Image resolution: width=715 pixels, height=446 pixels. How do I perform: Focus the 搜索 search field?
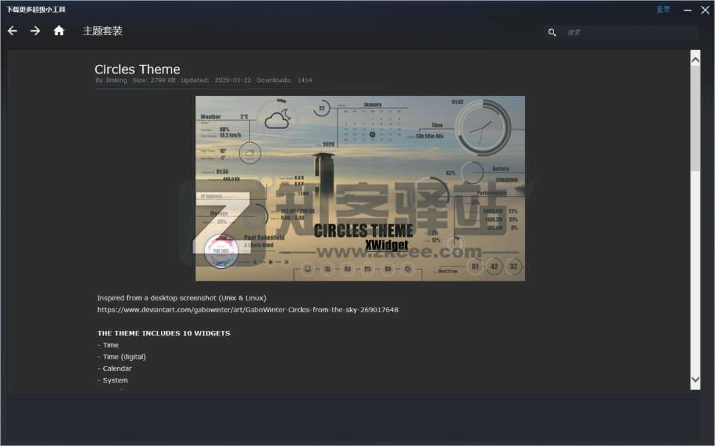tap(629, 32)
